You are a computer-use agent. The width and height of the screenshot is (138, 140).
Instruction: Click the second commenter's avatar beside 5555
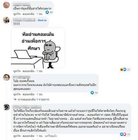click(6, 20)
